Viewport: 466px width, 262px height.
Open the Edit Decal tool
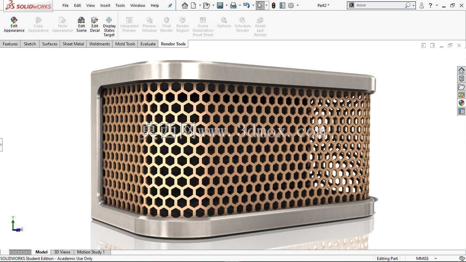coord(95,25)
